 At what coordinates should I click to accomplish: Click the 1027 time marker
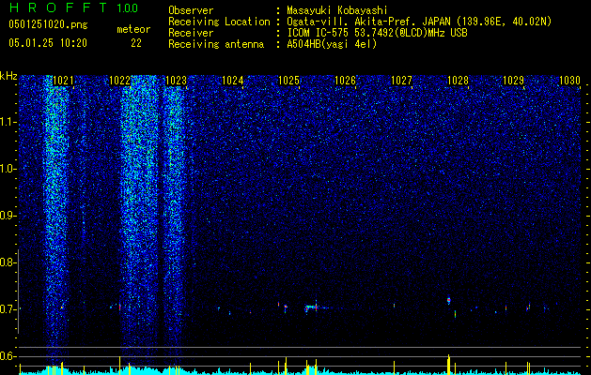[402, 81]
